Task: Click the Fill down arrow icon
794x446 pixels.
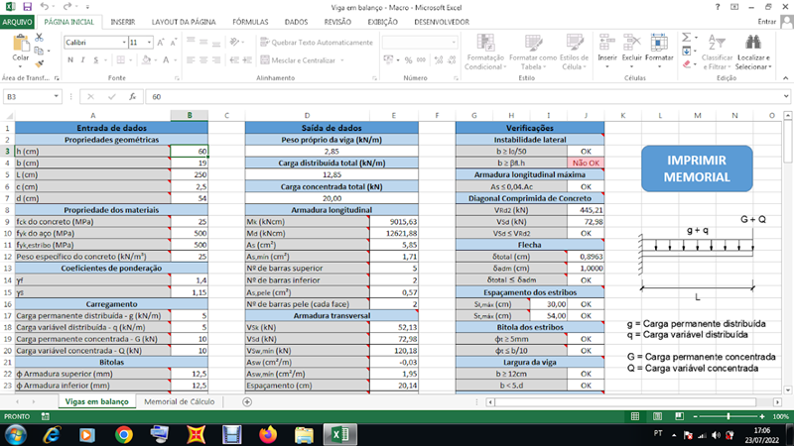Action: (686, 52)
